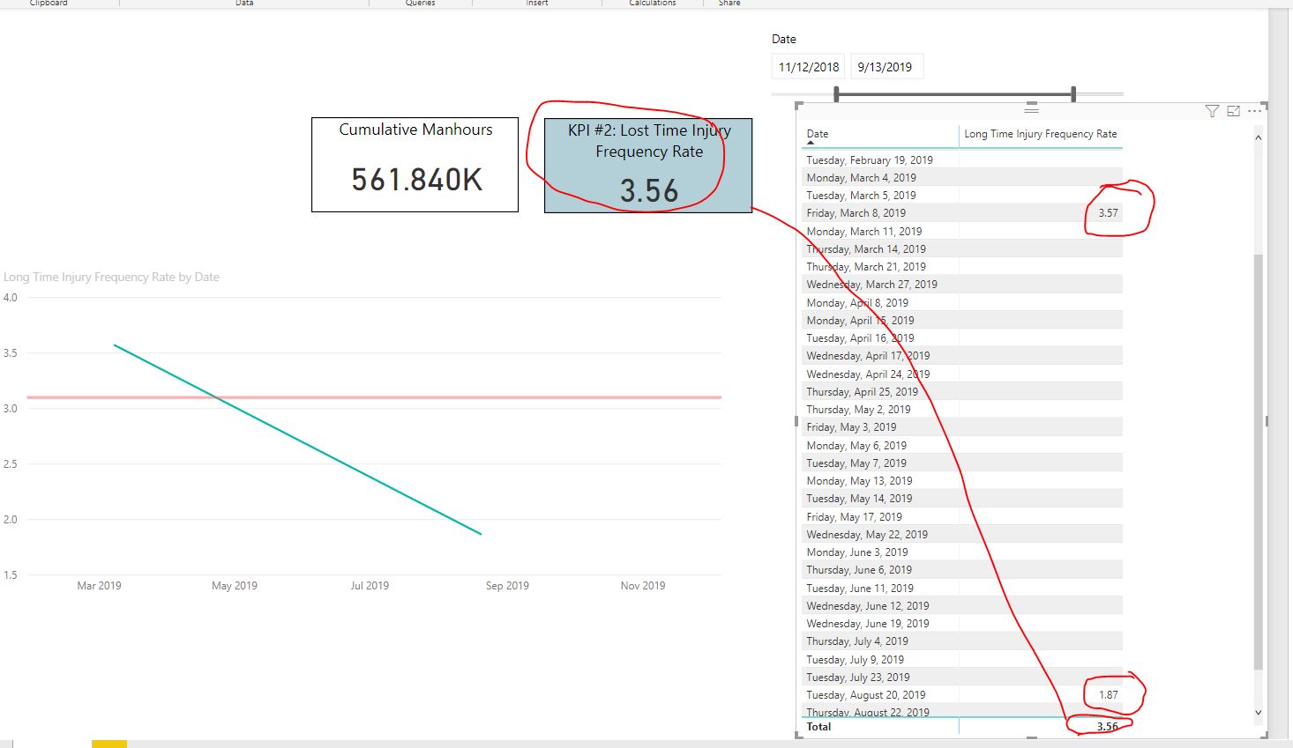Select row Wednesday, June 12, 2019
The width and height of the screenshot is (1293, 748).
point(963,606)
